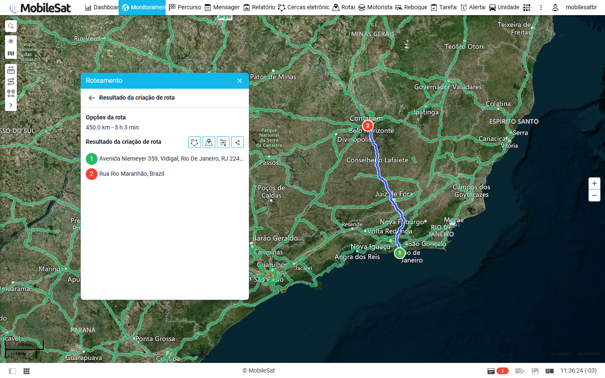
Task: Close the Roteamento panel
Action: coord(240,81)
